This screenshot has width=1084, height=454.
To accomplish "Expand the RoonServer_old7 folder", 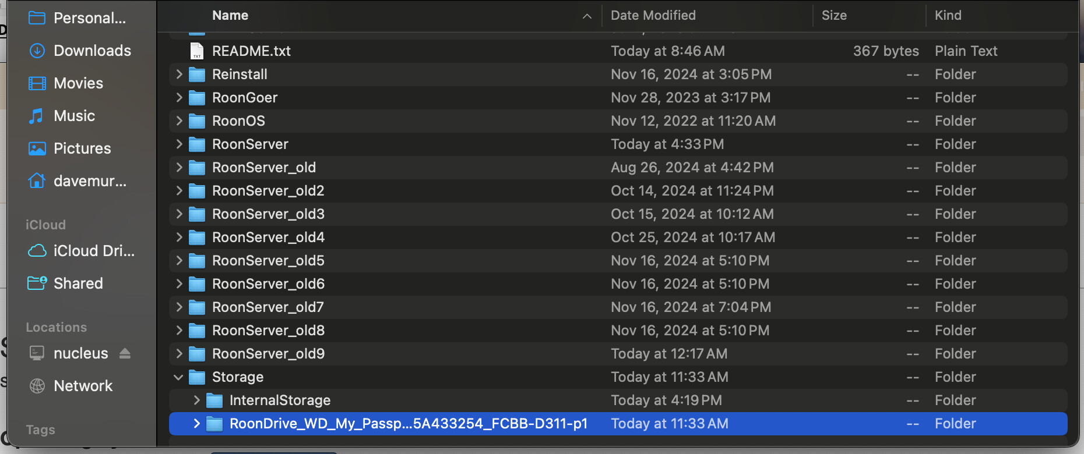I will [179, 307].
